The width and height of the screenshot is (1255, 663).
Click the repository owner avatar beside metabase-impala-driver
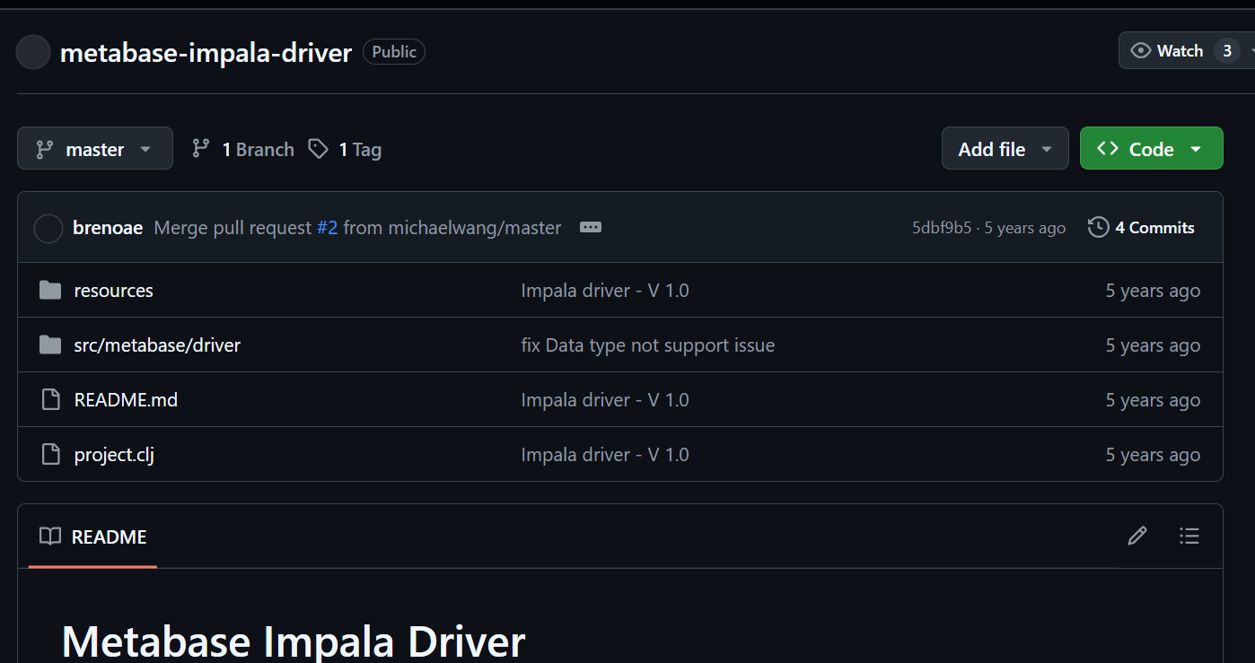pyautogui.click(x=33, y=52)
